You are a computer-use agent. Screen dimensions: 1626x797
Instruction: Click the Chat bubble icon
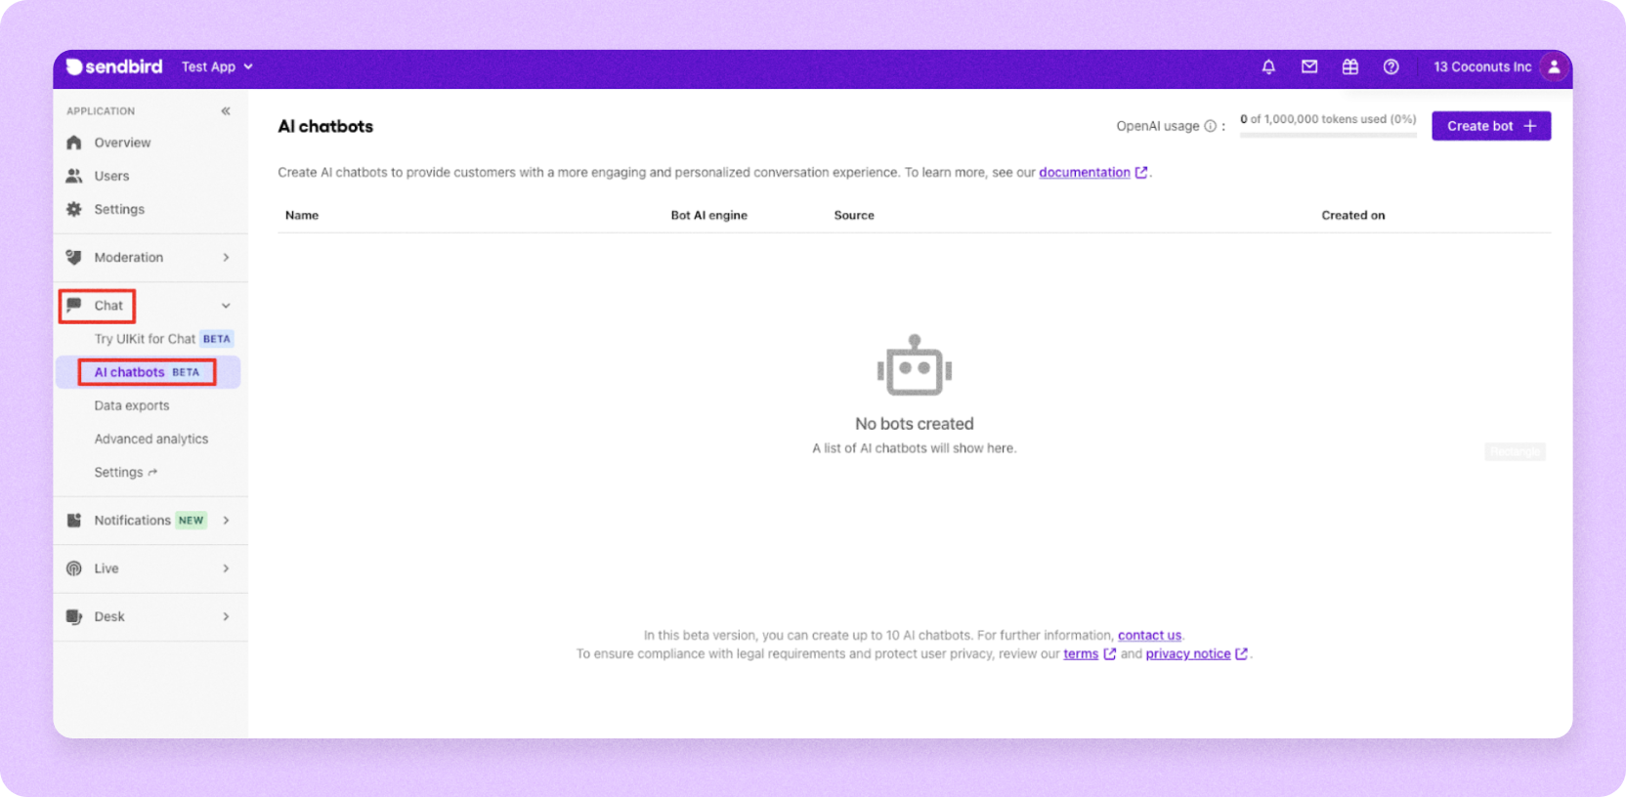pos(74,305)
